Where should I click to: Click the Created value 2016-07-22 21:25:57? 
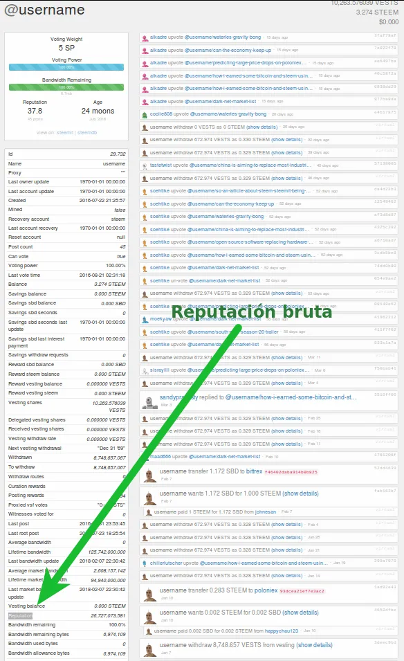point(102,201)
